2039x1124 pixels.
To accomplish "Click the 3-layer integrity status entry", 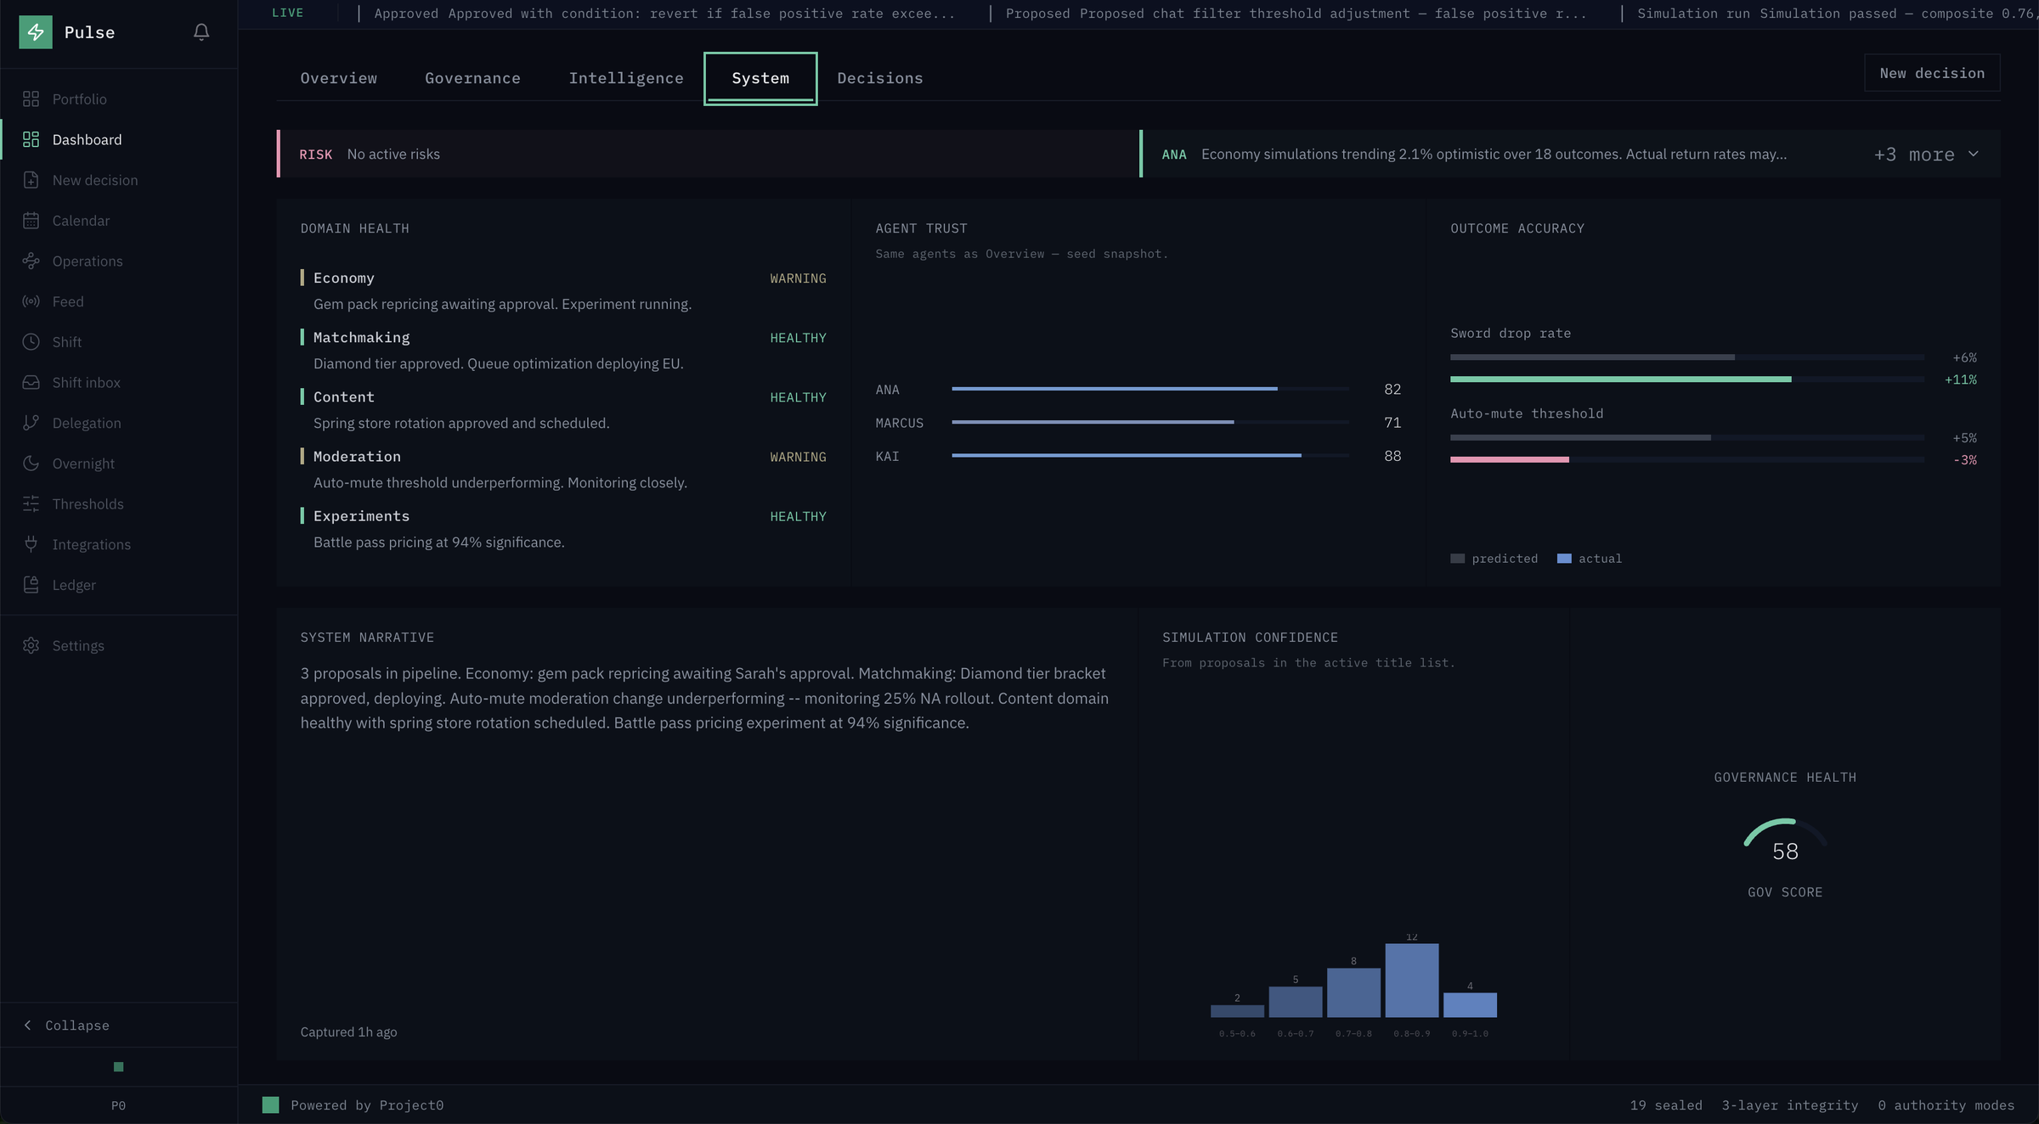I will 1790,1105.
